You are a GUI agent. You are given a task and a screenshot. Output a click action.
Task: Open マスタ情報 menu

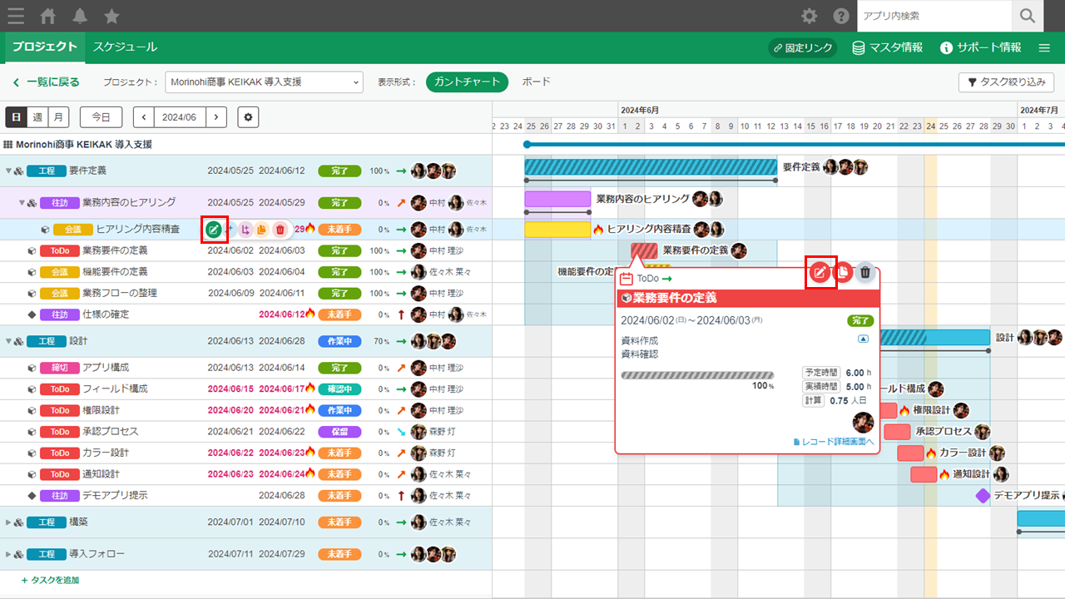tap(888, 47)
